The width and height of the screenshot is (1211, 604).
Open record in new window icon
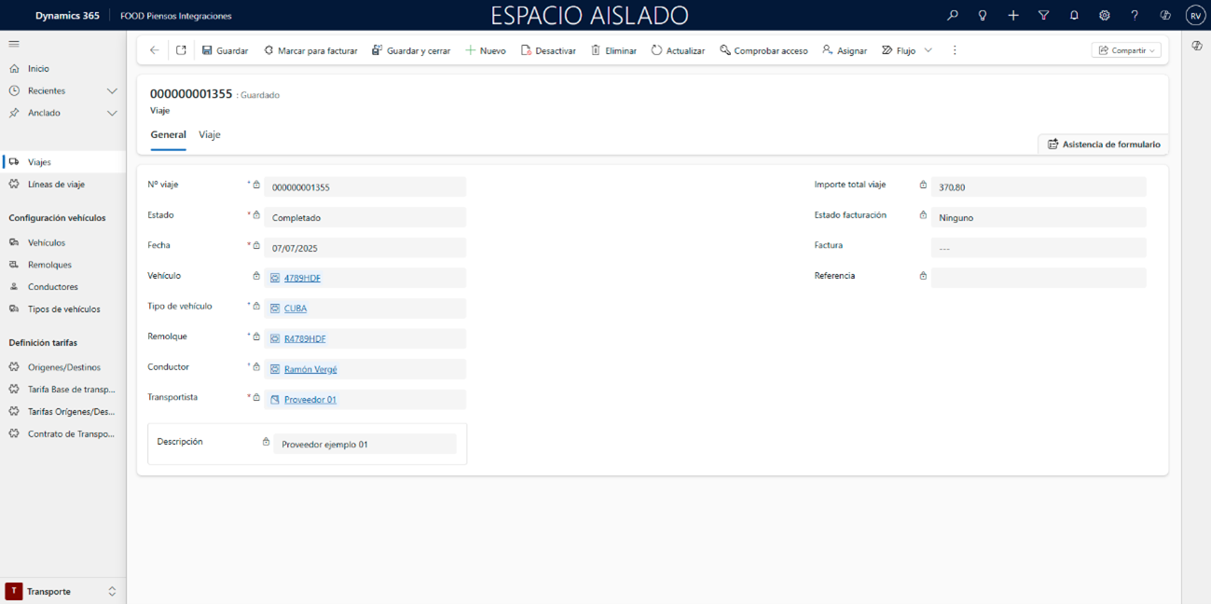coord(181,50)
